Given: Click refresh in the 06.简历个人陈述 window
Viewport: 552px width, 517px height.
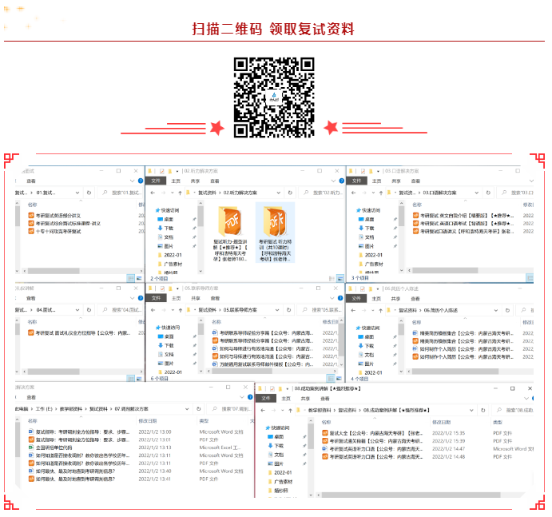Looking at the screenshot, I should 507,310.
